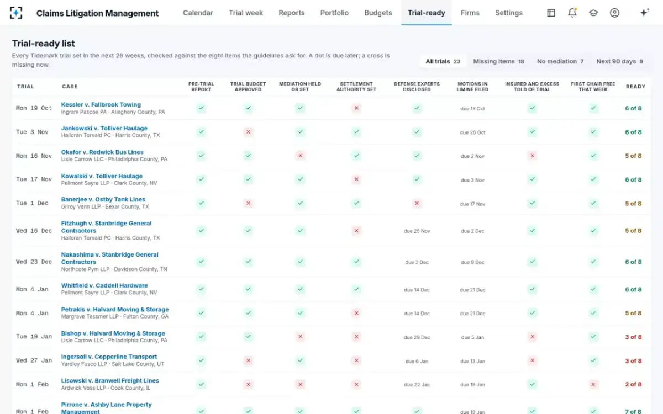
Task: Click insured and excess cross for Ingersoll row
Action: pyautogui.click(x=532, y=360)
